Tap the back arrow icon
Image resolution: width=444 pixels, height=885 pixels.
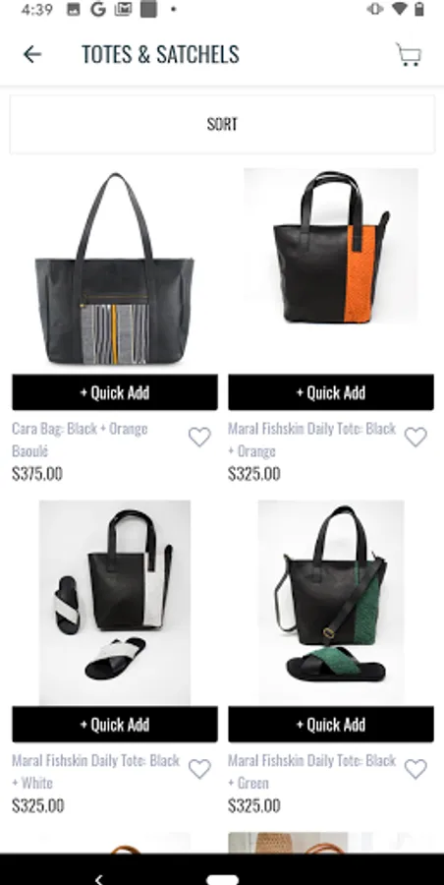32,54
